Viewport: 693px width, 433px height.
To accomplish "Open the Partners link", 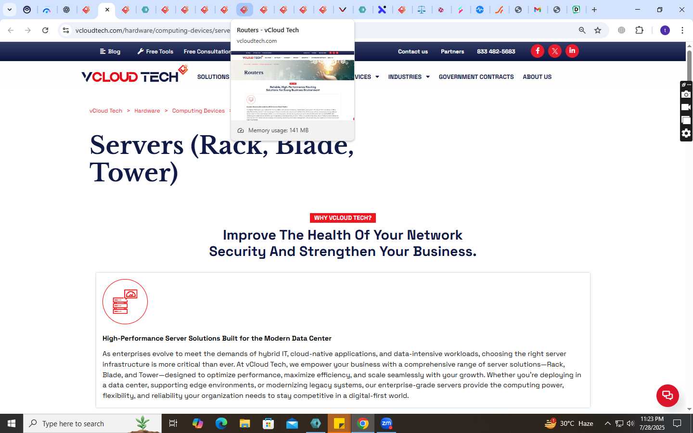I will pos(452,51).
